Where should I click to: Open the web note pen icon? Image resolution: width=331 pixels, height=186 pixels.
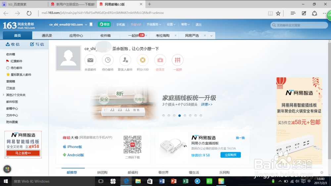click(304, 13)
